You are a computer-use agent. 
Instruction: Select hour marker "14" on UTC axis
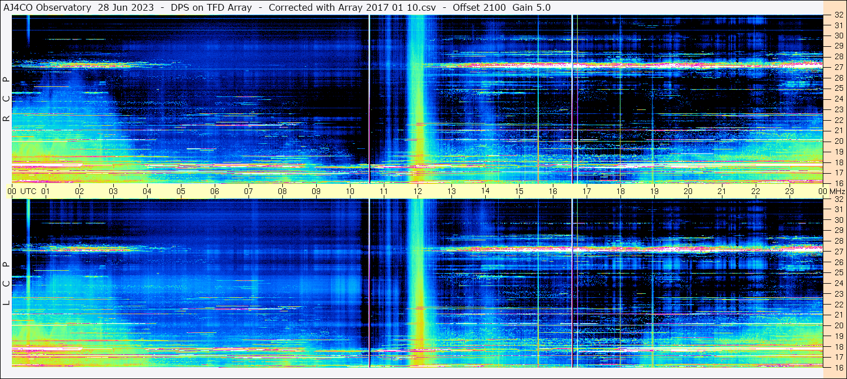[x=485, y=191]
